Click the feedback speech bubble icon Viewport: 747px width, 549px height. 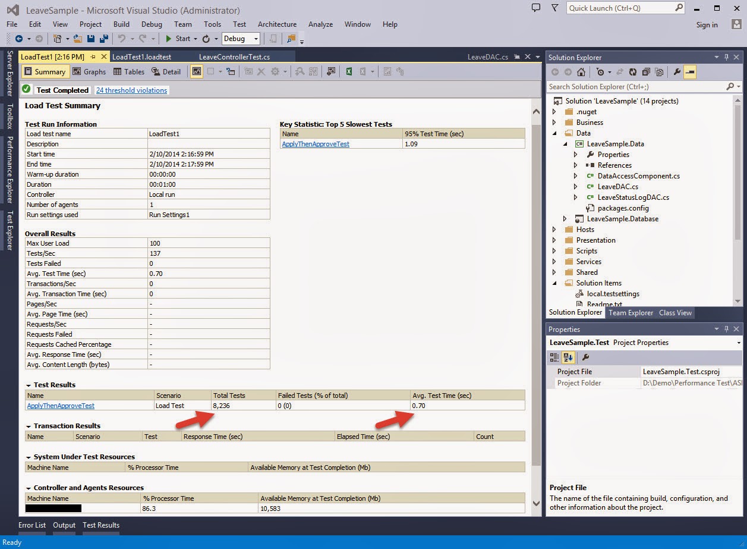536,8
